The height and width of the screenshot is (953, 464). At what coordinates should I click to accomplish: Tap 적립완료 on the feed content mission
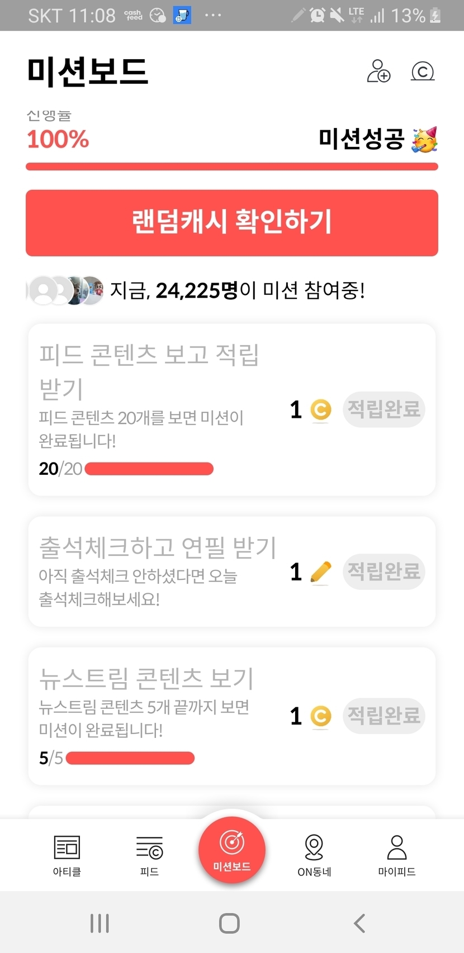tap(384, 409)
